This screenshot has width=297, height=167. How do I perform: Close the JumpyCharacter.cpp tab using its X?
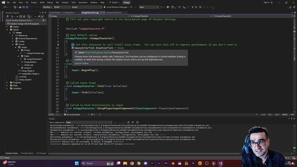[104, 13]
